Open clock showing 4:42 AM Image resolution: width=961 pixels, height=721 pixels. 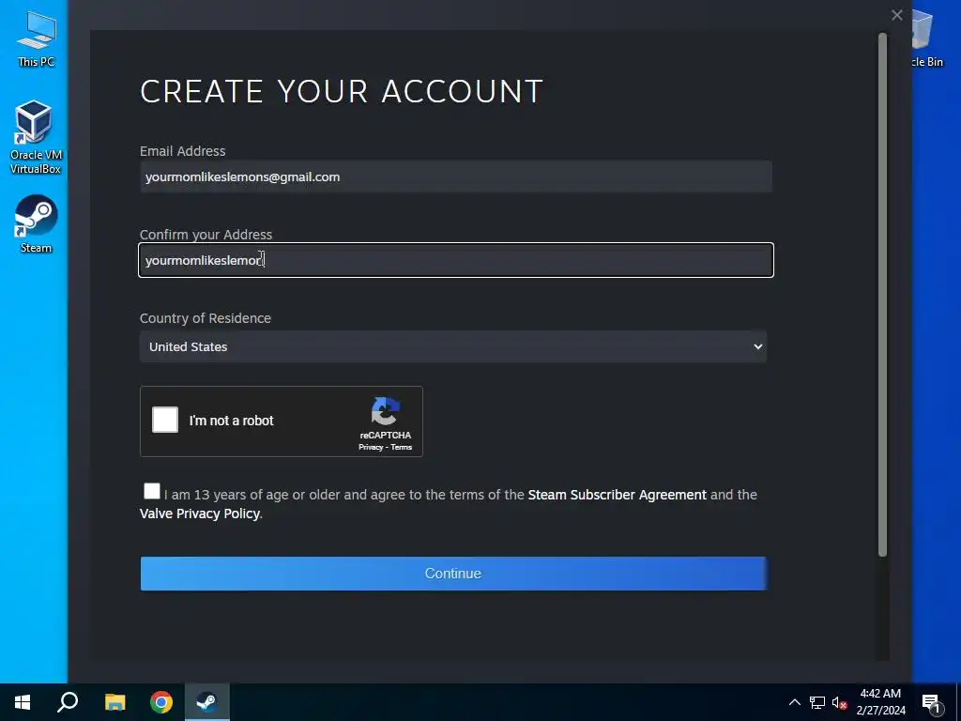point(880,702)
